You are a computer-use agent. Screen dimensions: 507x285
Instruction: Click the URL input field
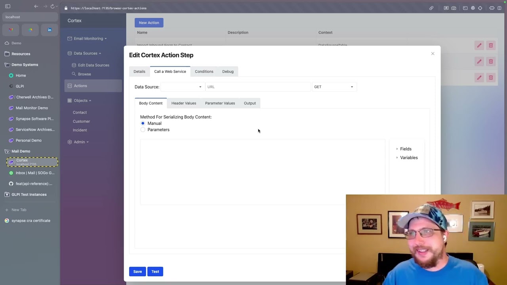(258, 87)
